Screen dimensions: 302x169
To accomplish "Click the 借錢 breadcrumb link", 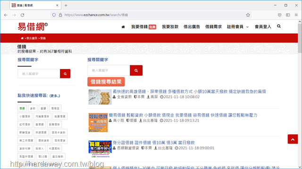I will (43, 38).
